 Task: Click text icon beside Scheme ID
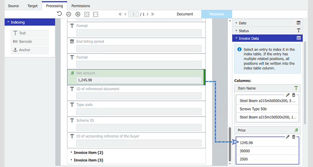pyautogui.click(x=72, y=120)
